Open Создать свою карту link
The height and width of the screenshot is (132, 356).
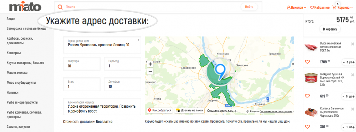(222, 110)
